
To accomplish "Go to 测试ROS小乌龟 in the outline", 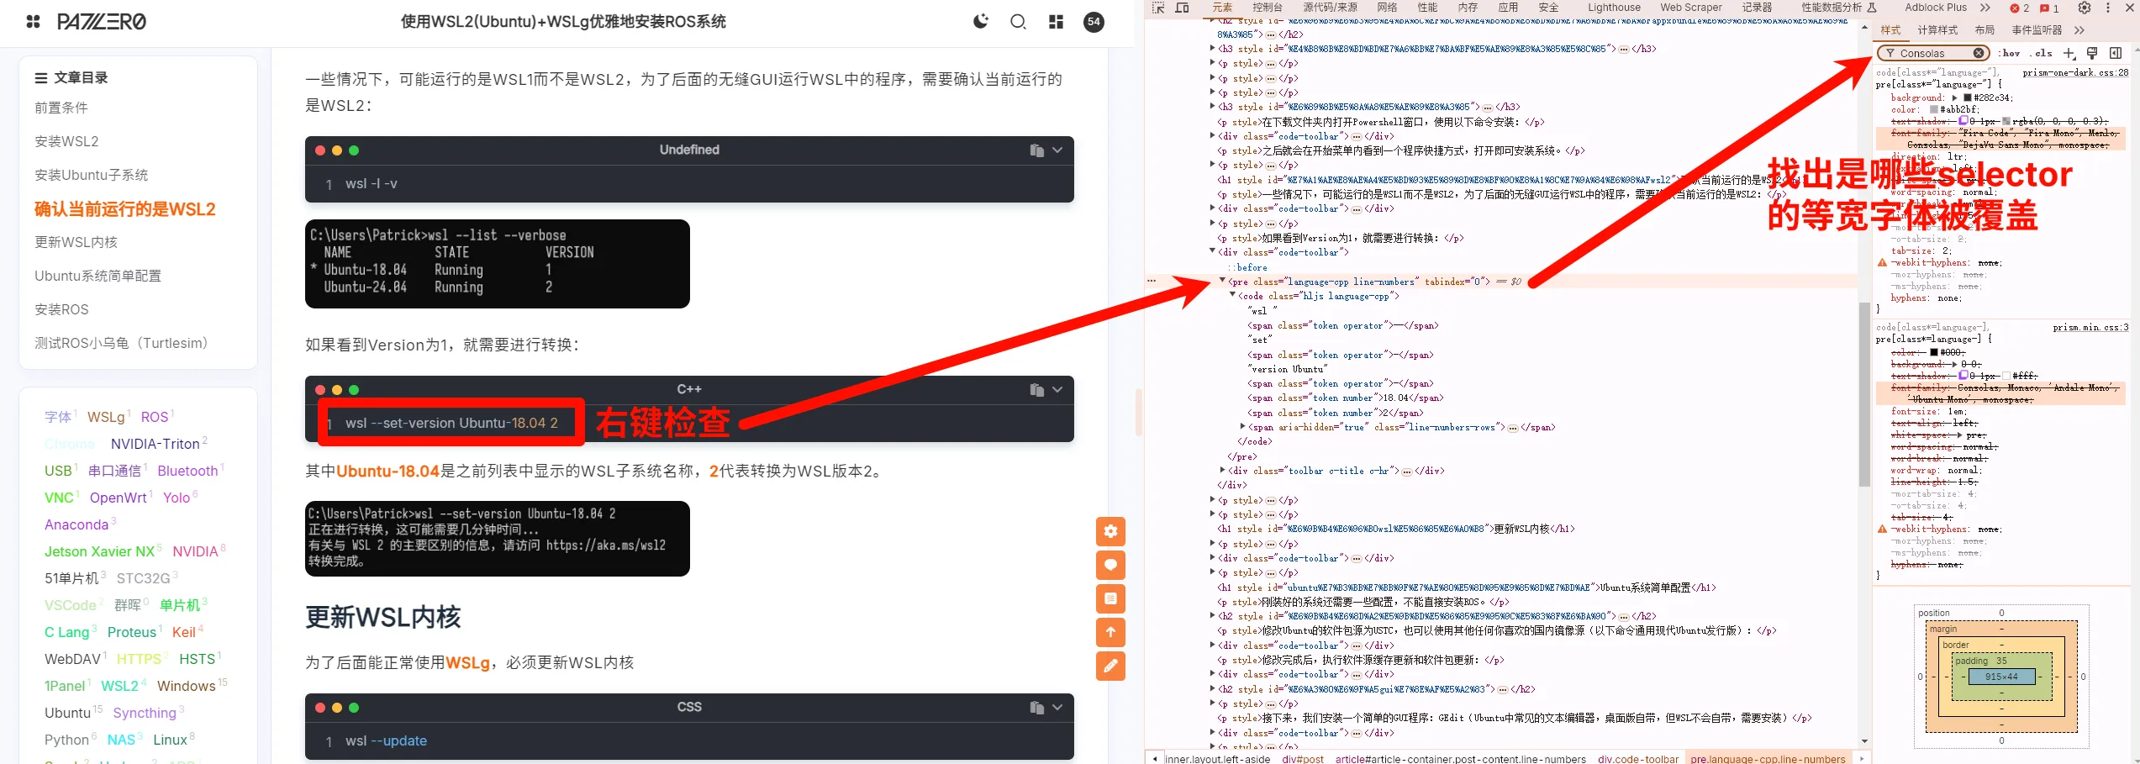I will click(121, 343).
